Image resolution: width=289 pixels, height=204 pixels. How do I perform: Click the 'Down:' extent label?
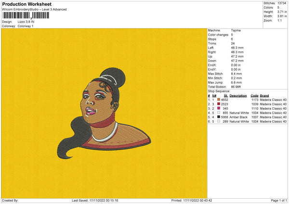point(212,61)
